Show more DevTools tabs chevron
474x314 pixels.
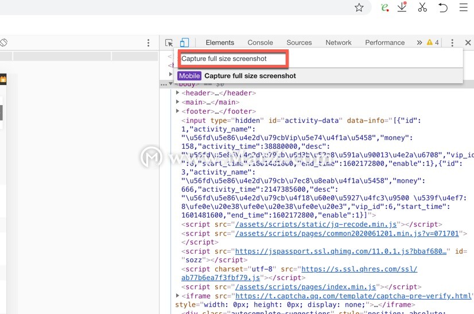click(419, 42)
